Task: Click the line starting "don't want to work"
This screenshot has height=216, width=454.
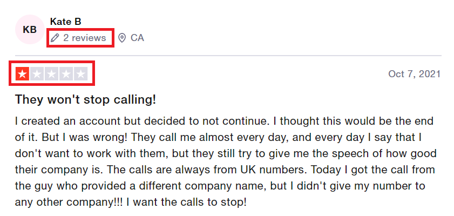Action: click(226, 153)
